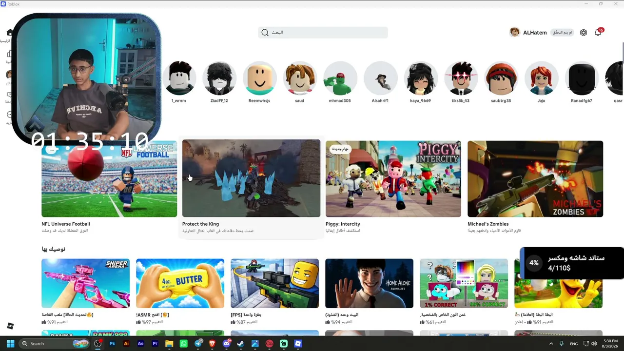This screenshot has height=351, width=624.
Task: Click the Protect the King title
Action: tap(200, 224)
